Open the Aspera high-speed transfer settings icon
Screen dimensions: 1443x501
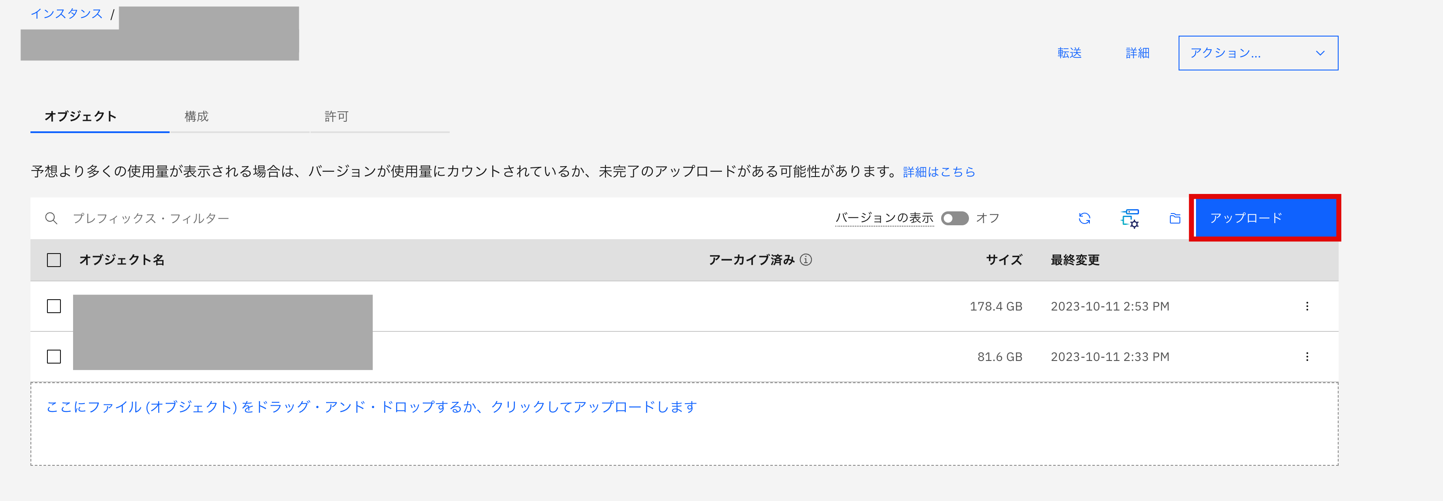1130,219
